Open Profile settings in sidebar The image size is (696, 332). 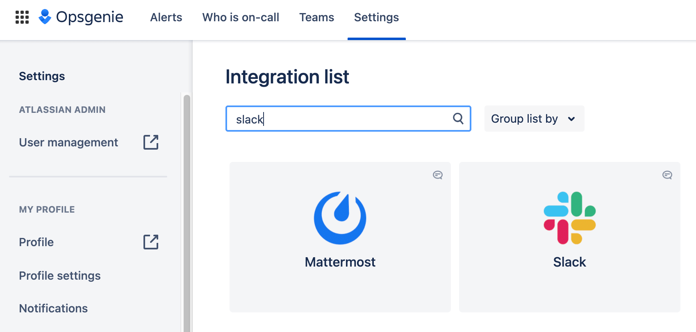click(x=60, y=276)
